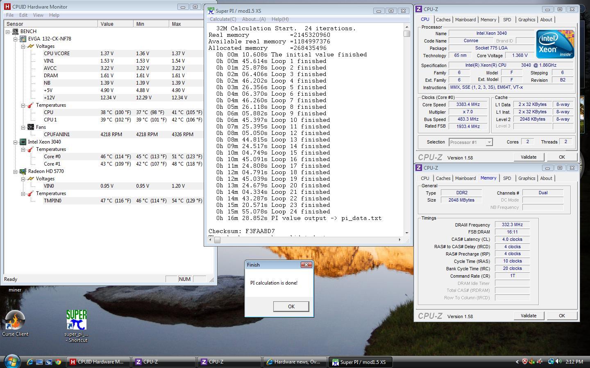The image size is (590, 368).
Task: Collapse the Temperatures group under EVGA
Action: pyautogui.click(x=23, y=105)
